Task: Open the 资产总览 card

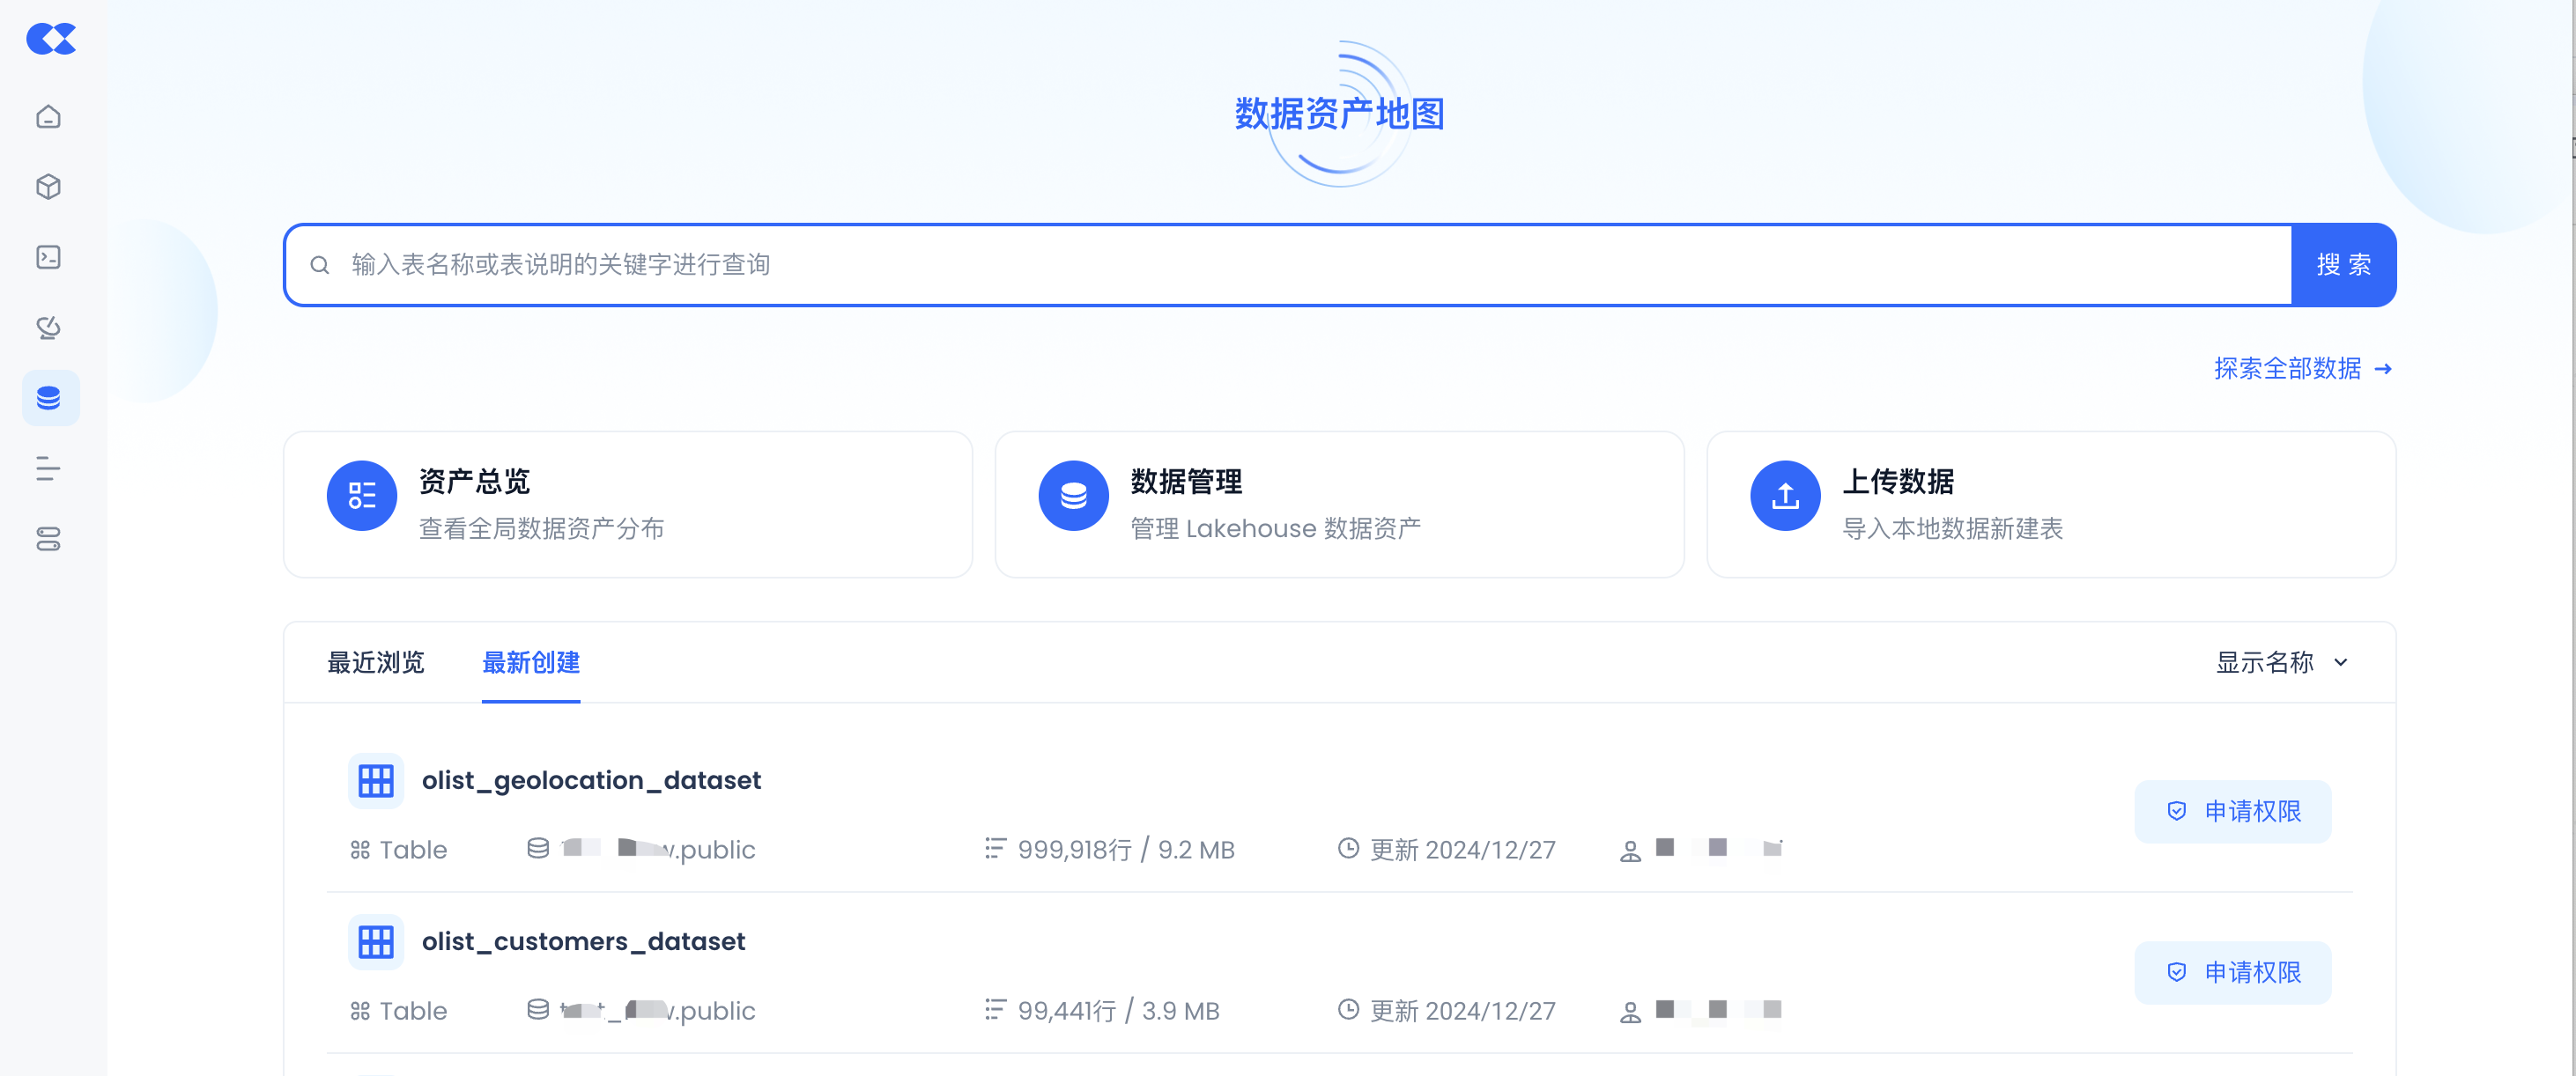Action: point(628,505)
